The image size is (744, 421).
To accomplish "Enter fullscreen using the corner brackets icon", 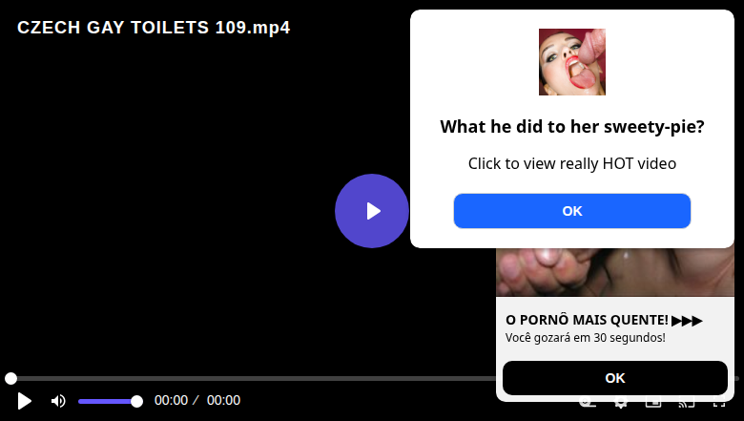I will coord(719,405).
